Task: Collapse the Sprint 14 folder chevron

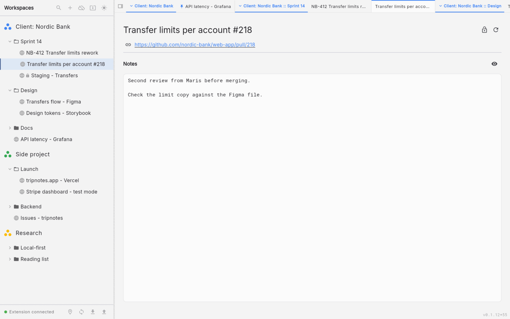Action: (10, 41)
